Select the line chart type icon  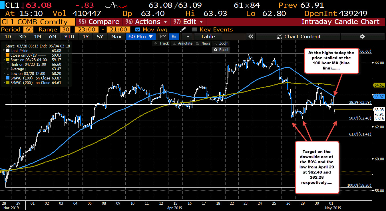163,37
